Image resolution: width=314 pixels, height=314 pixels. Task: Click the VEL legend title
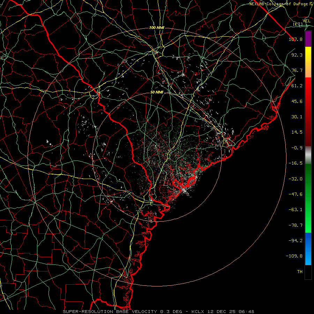306,21
